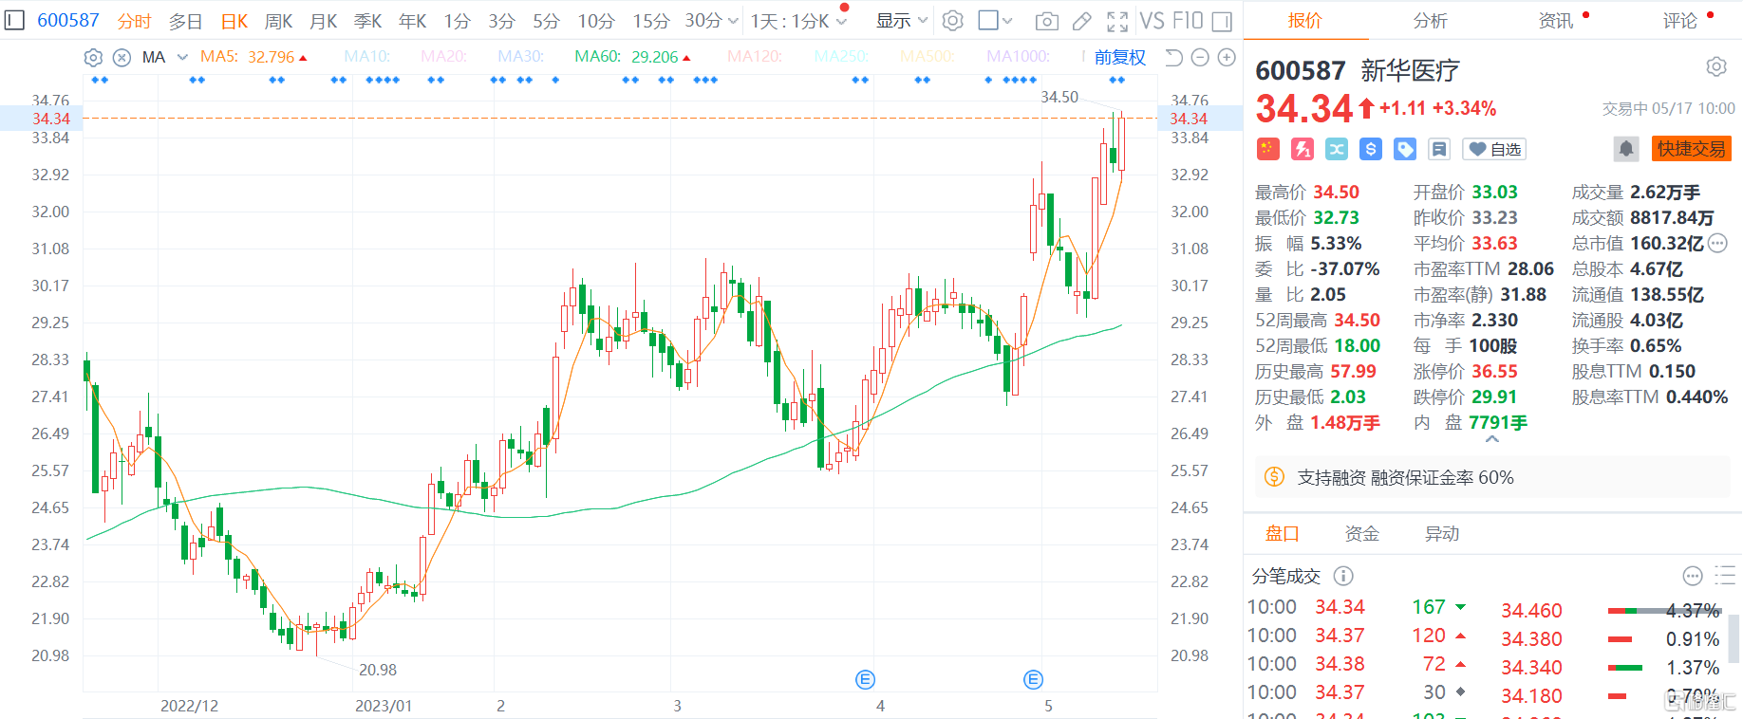1743x719 pixels.
Task: Select the 周K weekly candlestick tab
Action: click(279, 21)
